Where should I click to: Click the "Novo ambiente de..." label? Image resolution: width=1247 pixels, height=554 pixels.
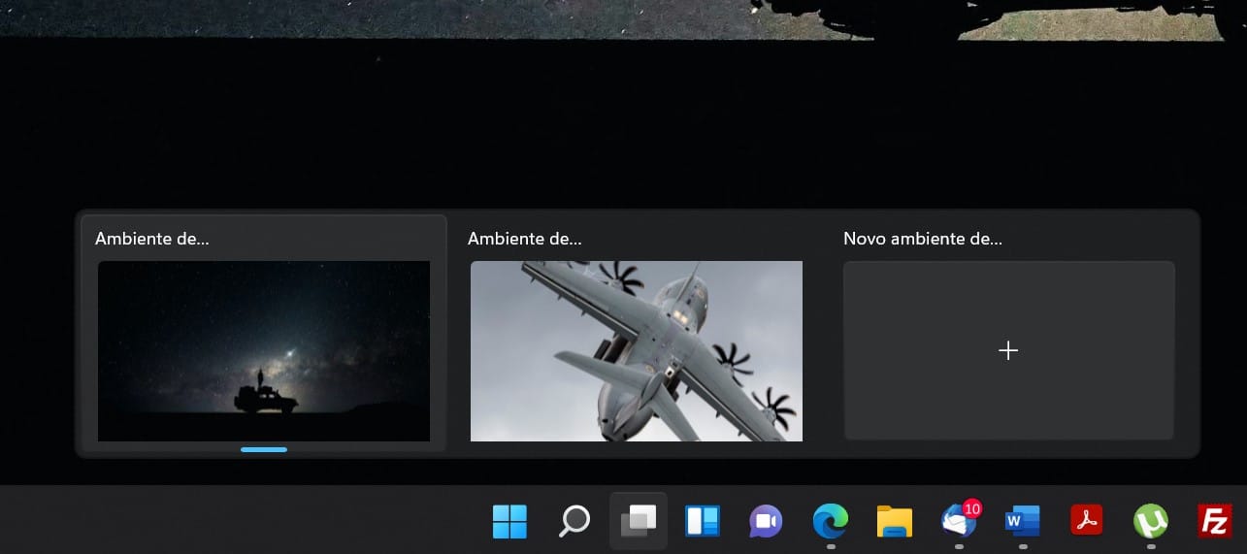pyautogui.click(x=922, y=239)
